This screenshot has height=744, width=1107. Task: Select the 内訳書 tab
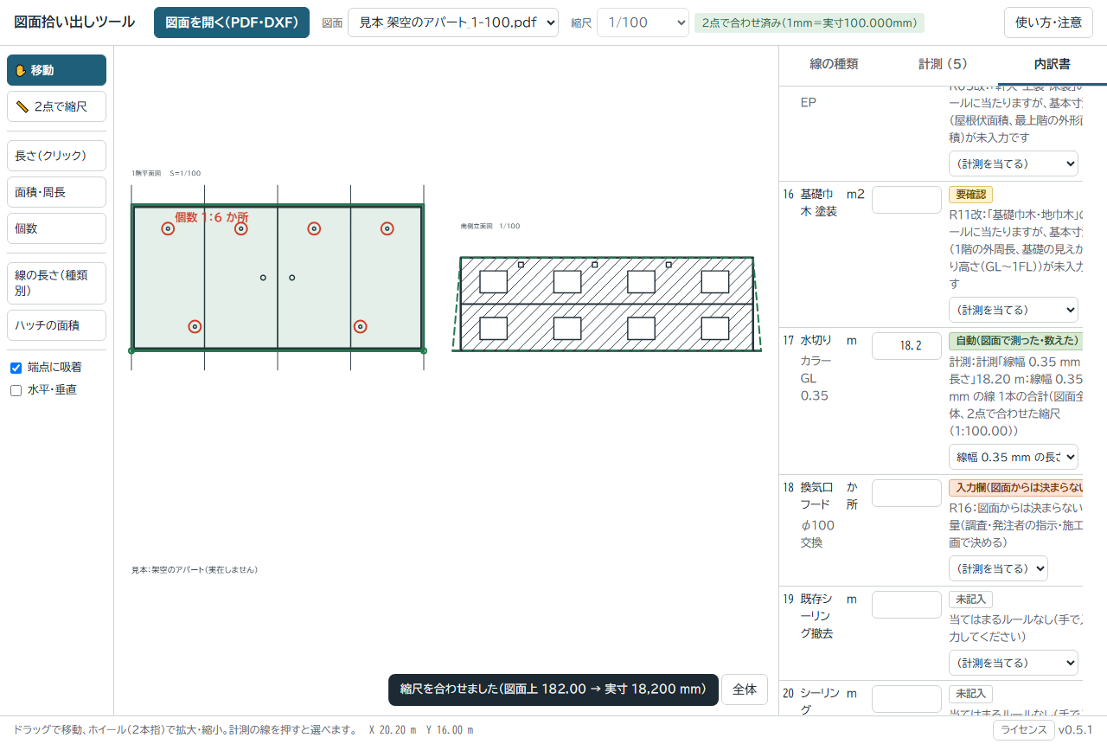tap(1052, 64)
